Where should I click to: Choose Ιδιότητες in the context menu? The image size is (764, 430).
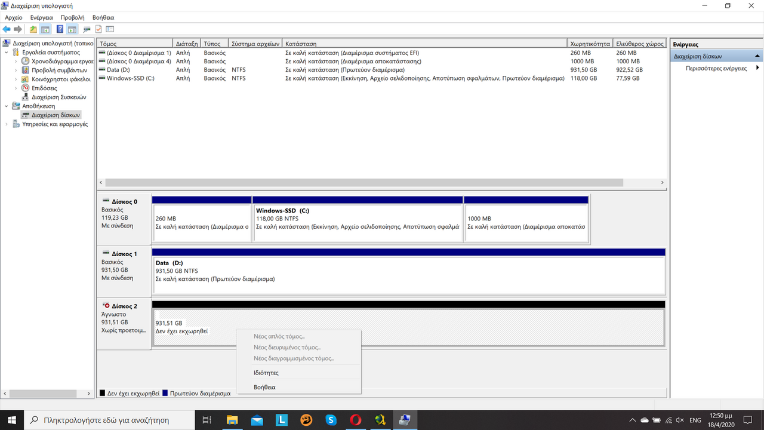coord(298,373)
